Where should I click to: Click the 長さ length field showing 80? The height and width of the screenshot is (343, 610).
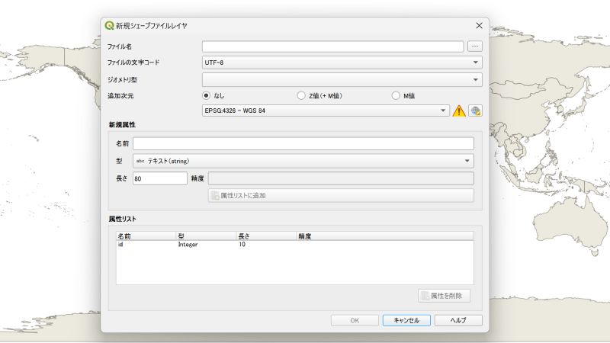coord(160,178)
